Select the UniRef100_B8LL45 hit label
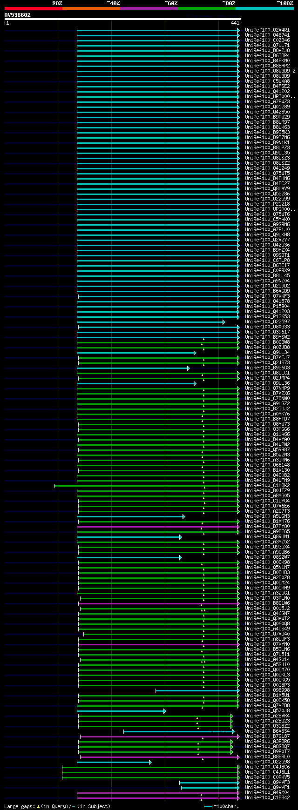This screenshot has width=298, height=810. tap(267, 275)
